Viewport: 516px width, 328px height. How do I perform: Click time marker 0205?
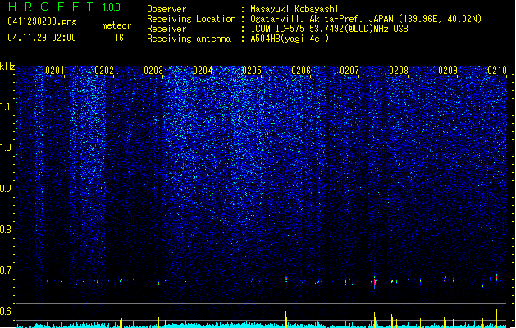tap(252, 71)
